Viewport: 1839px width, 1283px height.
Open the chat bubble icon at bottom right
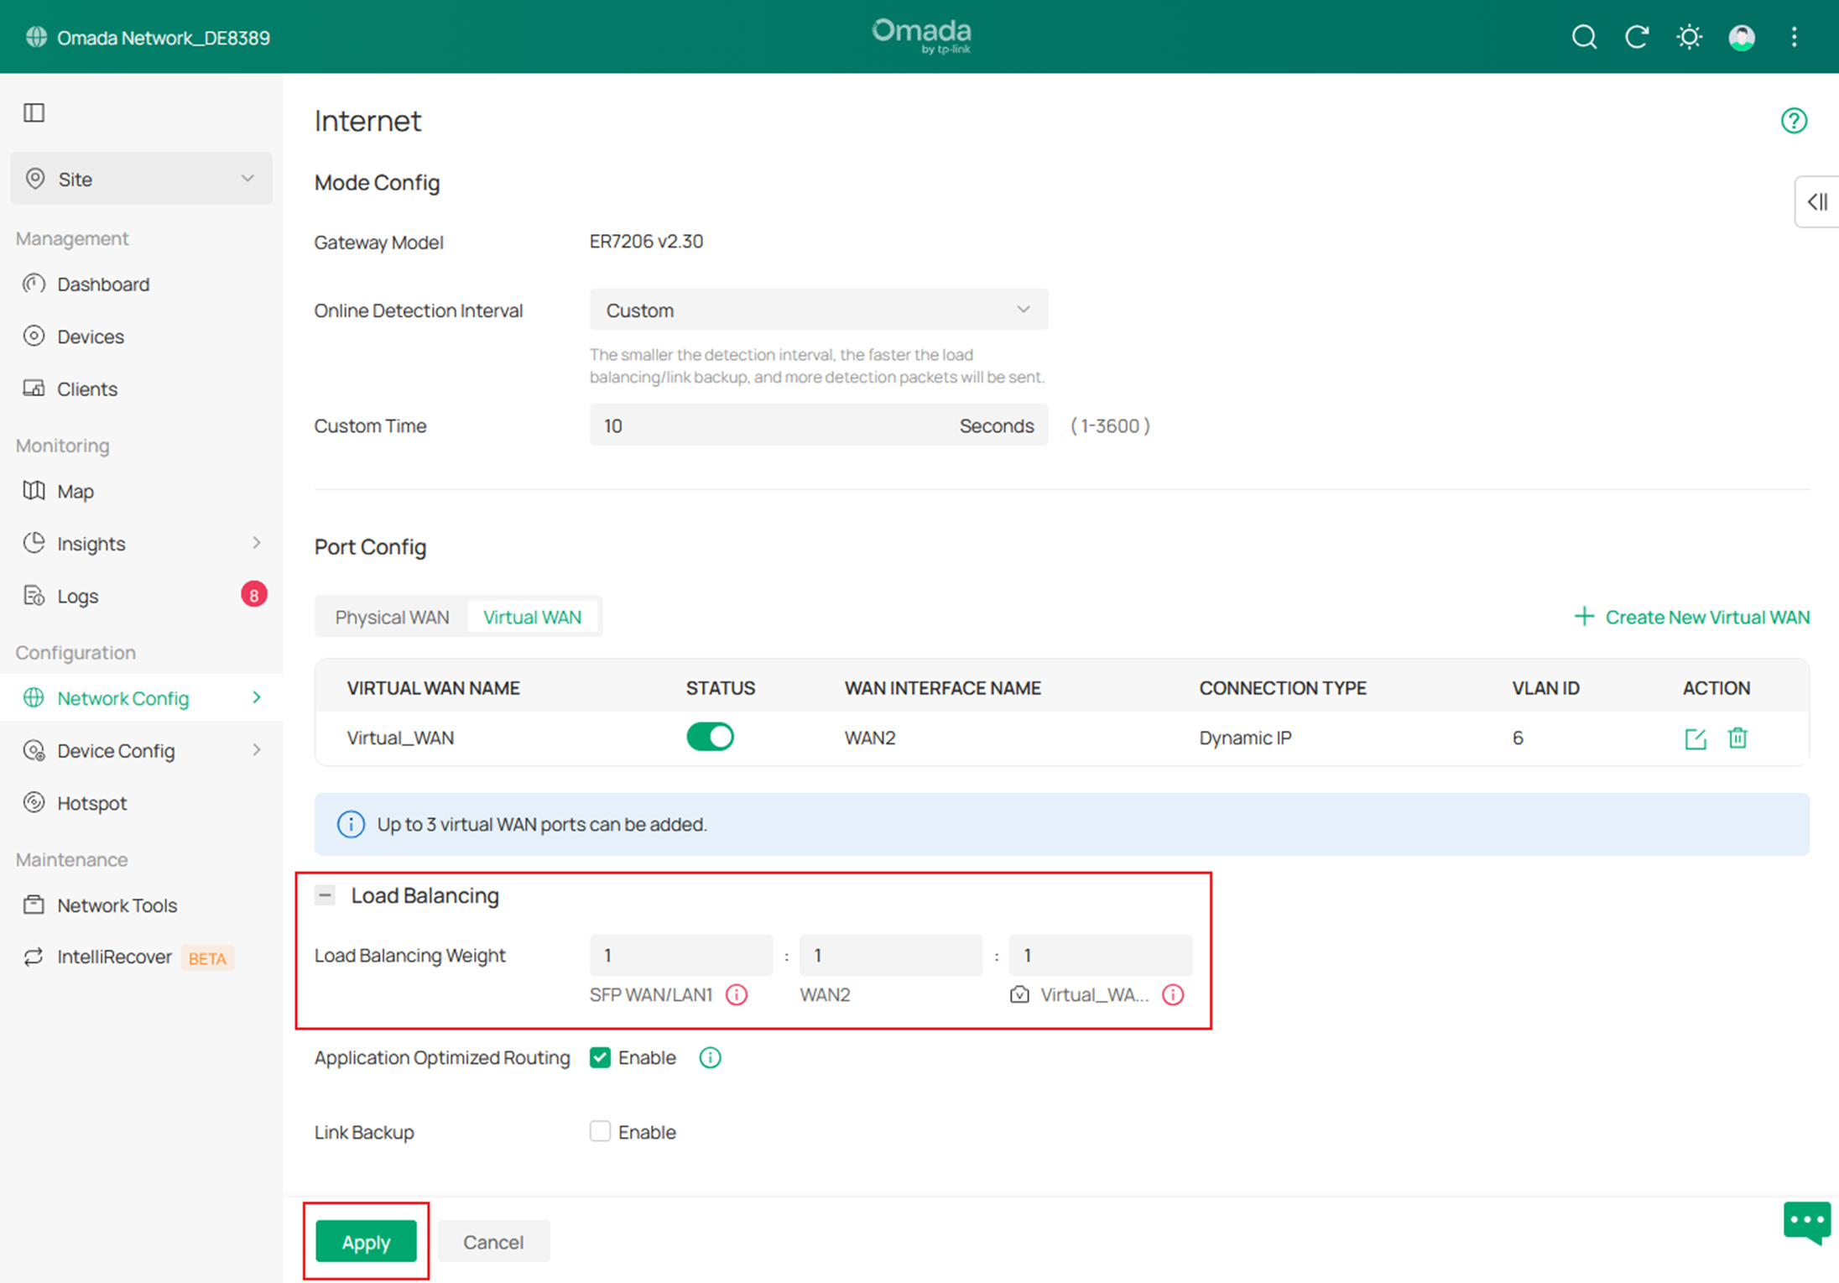pos(1806,1223)
